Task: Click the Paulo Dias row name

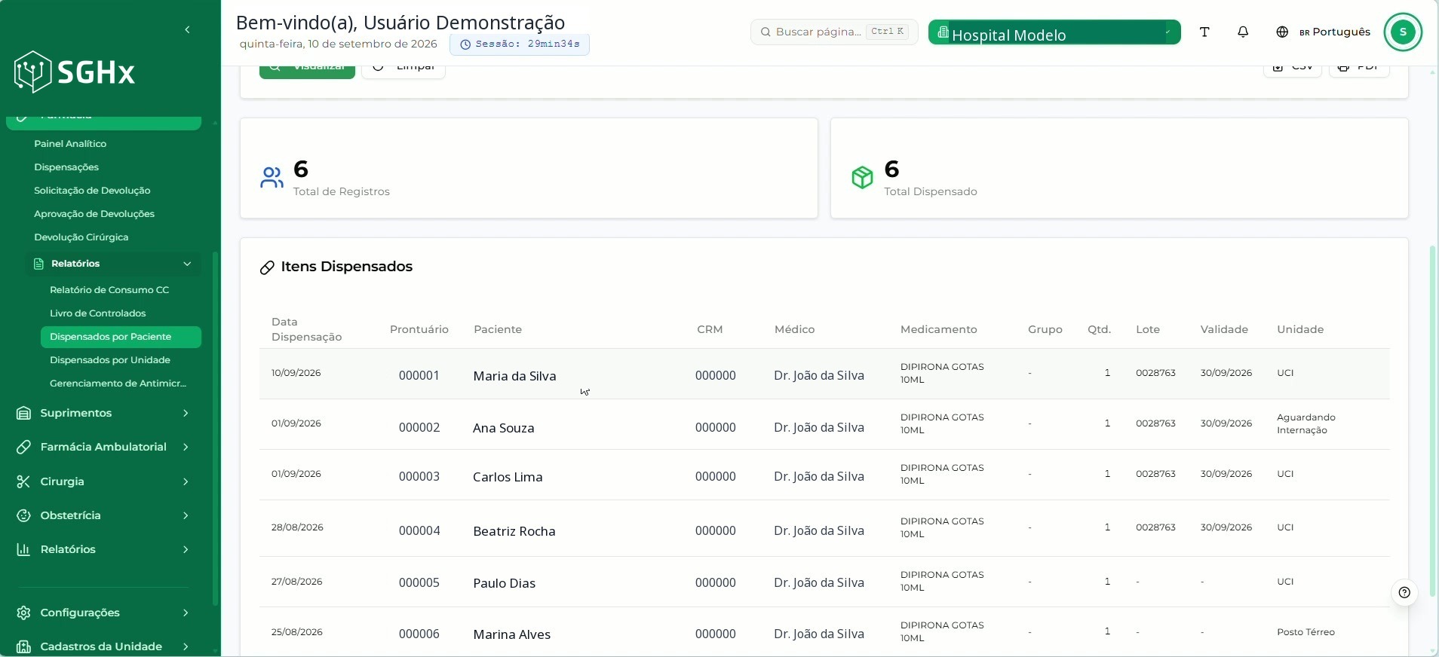Action: 505,583
